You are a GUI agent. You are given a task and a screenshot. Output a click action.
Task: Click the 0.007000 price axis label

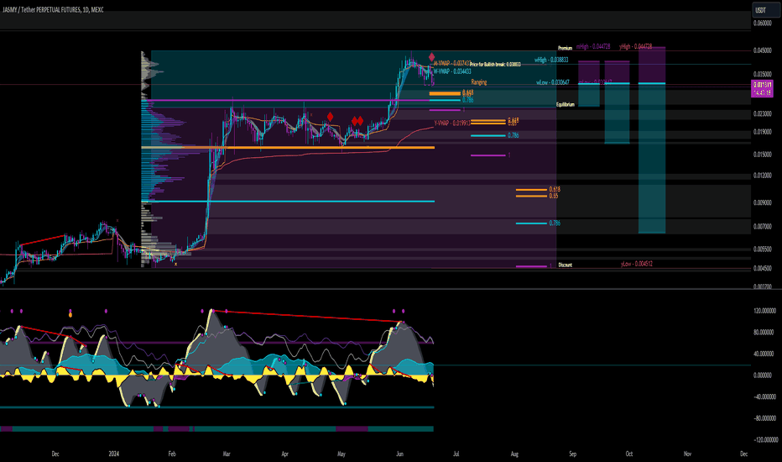pos(763,226)
